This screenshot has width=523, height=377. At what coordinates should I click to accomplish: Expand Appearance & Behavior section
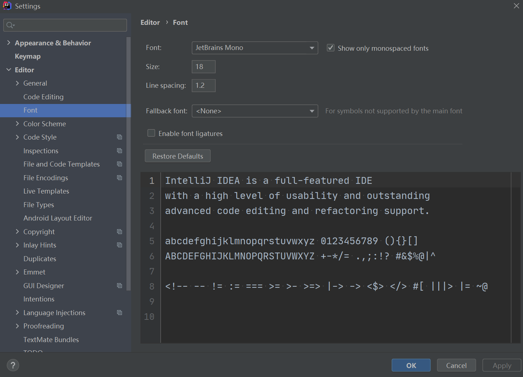point(9,43)
